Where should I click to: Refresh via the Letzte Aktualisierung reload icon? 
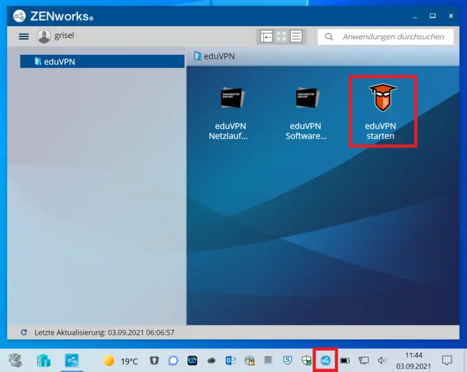point(24,332)
